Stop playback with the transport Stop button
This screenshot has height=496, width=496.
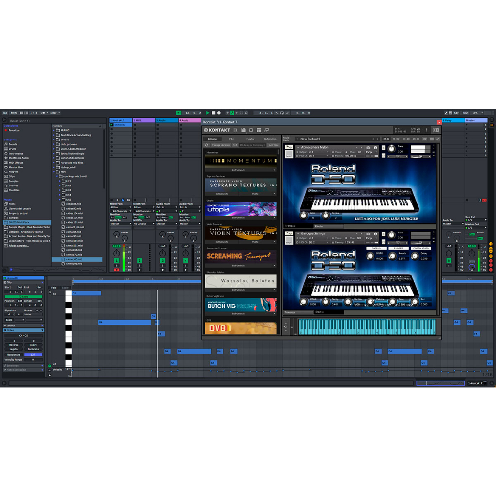[x=214, y=113]
